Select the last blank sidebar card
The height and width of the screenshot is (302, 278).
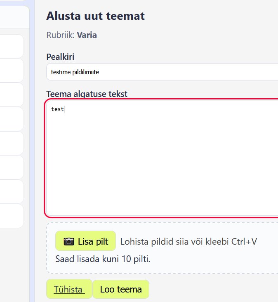pos(12,216)
